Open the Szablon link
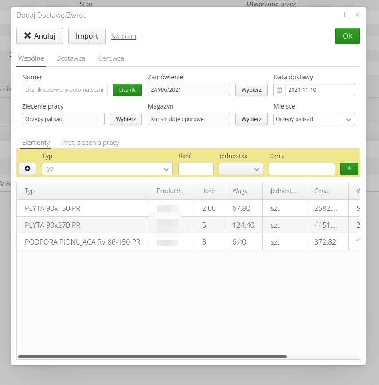 pyautogui.click(x=124, y=36)
